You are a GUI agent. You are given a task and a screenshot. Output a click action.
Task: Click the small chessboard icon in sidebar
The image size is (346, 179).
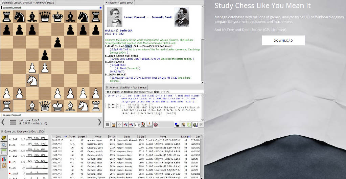point(4,166)
